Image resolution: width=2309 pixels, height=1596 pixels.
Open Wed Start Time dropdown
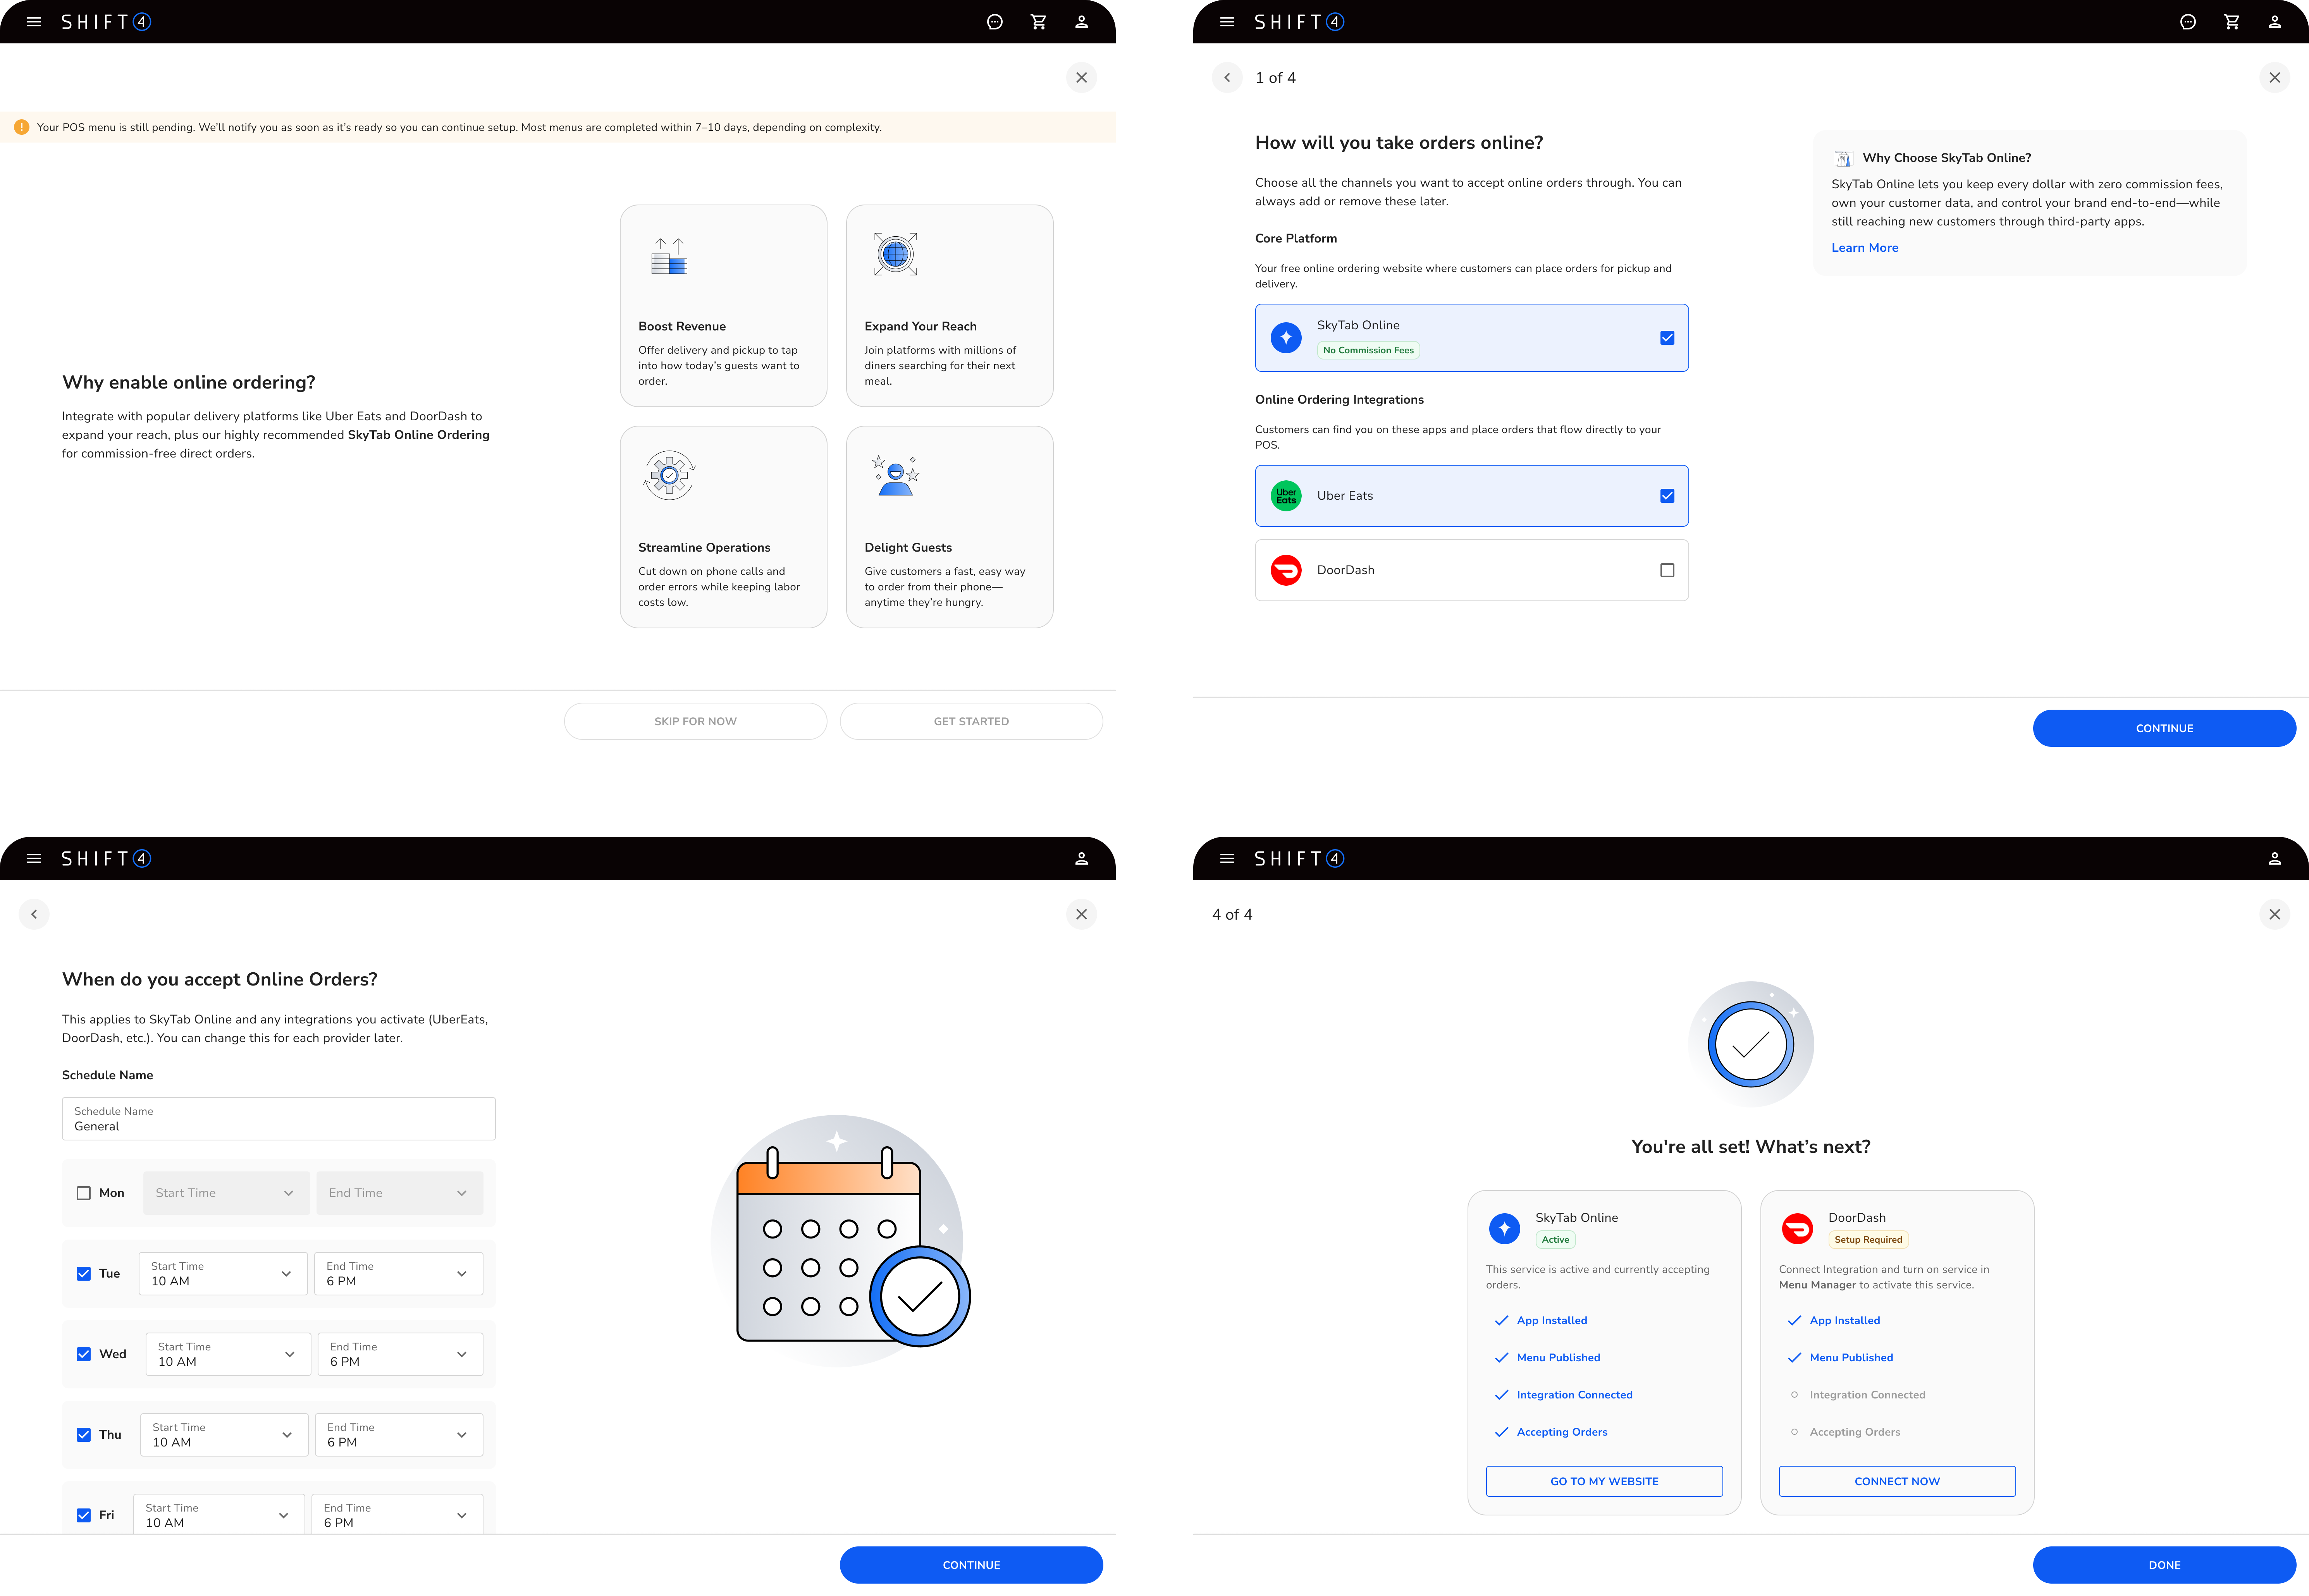pos(228,1354)
